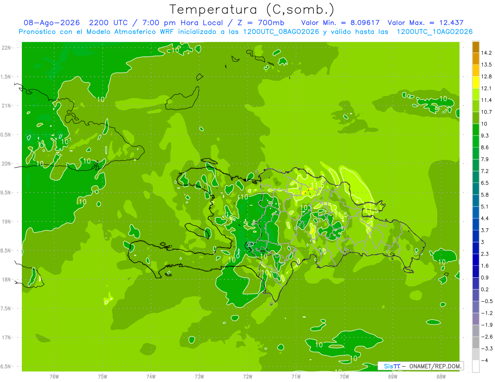This screenshot has width=495, height=382.
Task: Click 'Valor Max. = 12.437' text
Action: [x=425, y=23]
